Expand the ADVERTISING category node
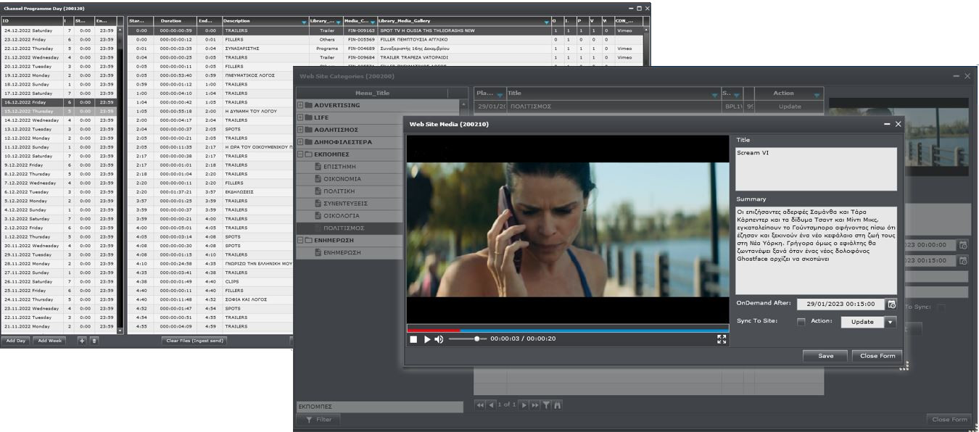Image resolution: width=979 pixels, height=432 pixels. (300, 105)
